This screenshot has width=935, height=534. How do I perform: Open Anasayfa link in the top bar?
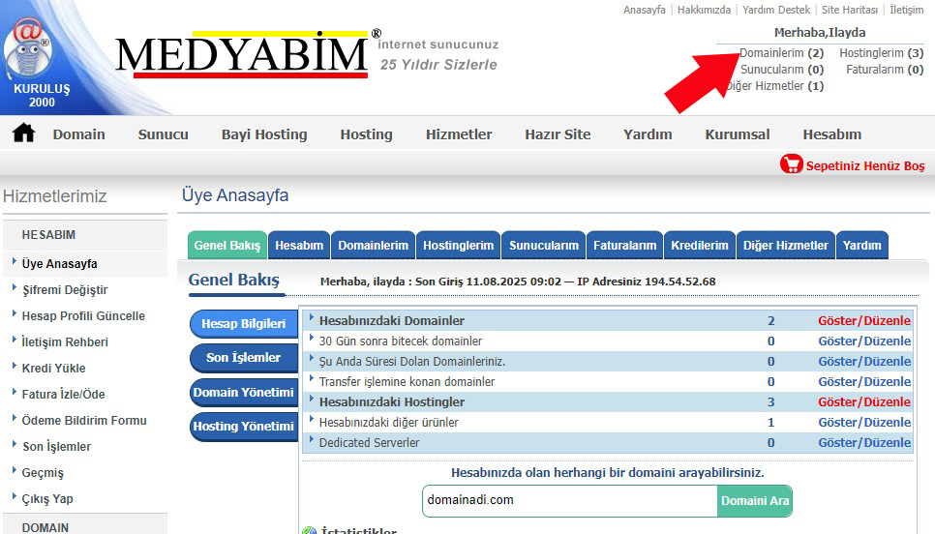pyautogui.click(x=644, y=10)
